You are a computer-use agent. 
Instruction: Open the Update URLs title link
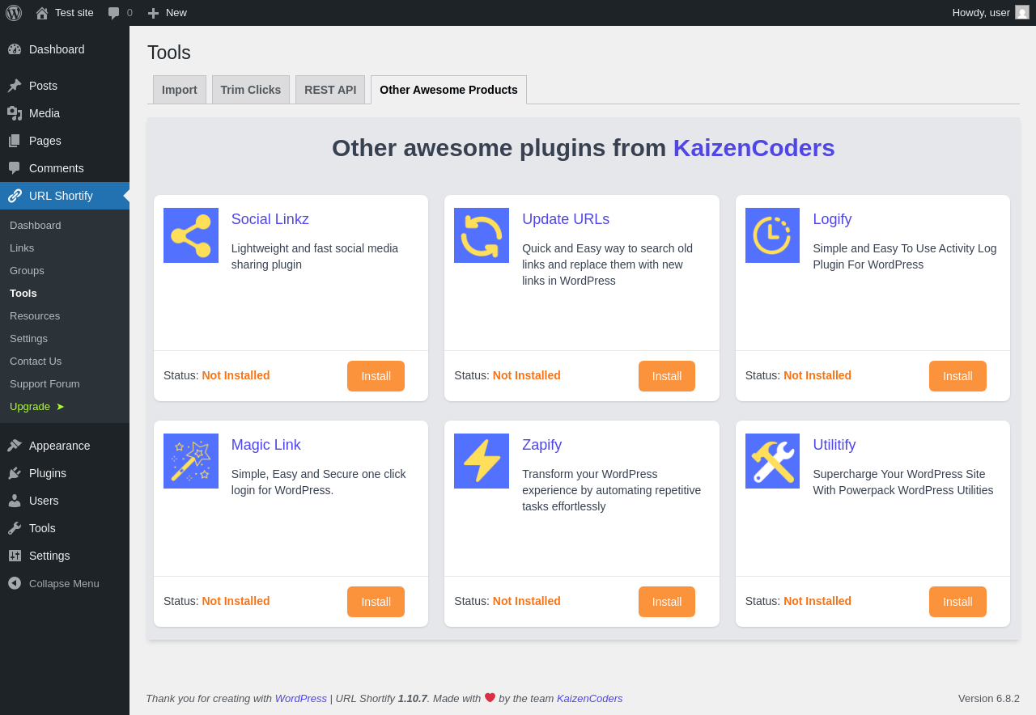click(x=566, y=219)
